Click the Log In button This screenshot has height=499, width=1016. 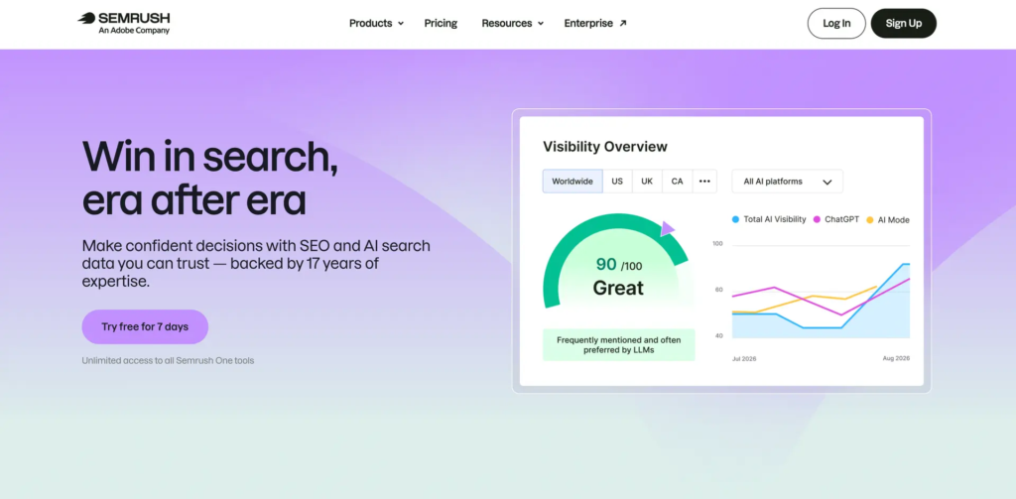836,24
